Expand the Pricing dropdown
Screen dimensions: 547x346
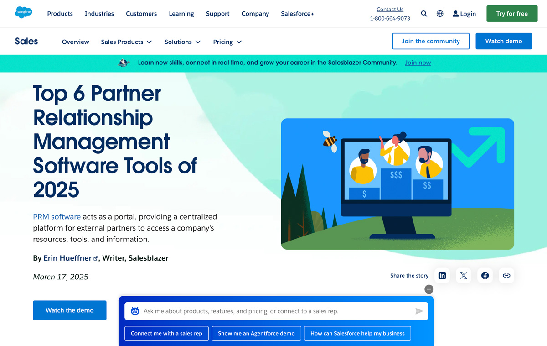[x=227, y=42]
